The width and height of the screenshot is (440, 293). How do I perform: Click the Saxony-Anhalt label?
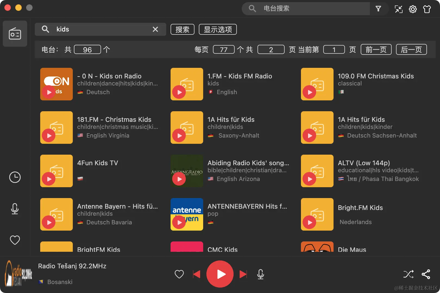[239, 135]
